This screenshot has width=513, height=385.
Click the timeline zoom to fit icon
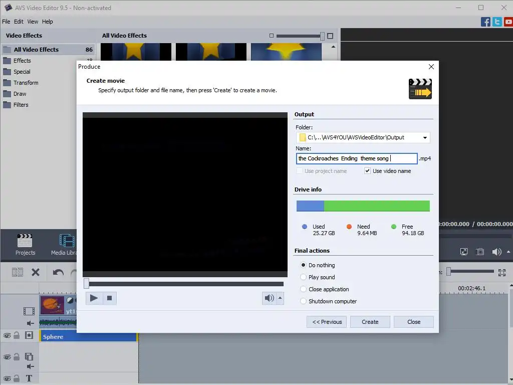(x=502, y=272)
